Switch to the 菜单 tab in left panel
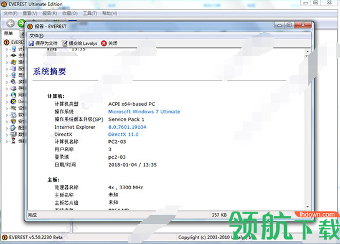Screen dimensions: 340x244 9,34
